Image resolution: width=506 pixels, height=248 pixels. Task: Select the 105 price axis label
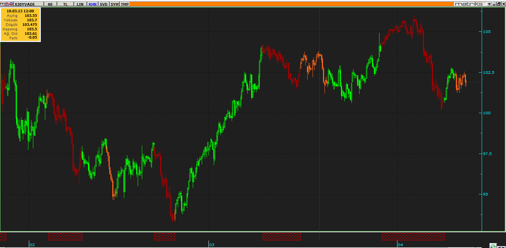tap(487, 31)
